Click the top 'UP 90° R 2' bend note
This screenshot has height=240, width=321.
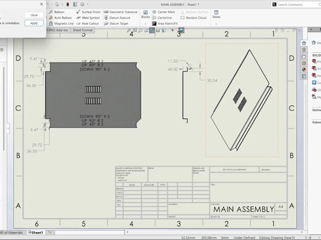coord(93,65)
